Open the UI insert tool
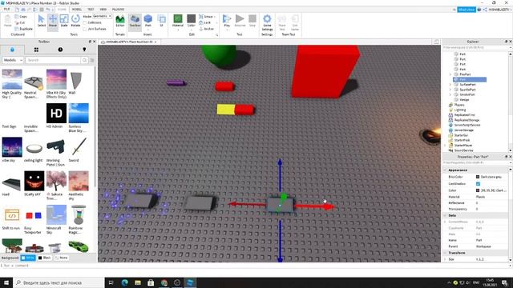The width and height of the screenshot is (513, 288). [161, 21]
